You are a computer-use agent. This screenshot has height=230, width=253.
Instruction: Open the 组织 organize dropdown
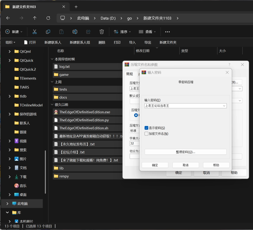point(10,42)
